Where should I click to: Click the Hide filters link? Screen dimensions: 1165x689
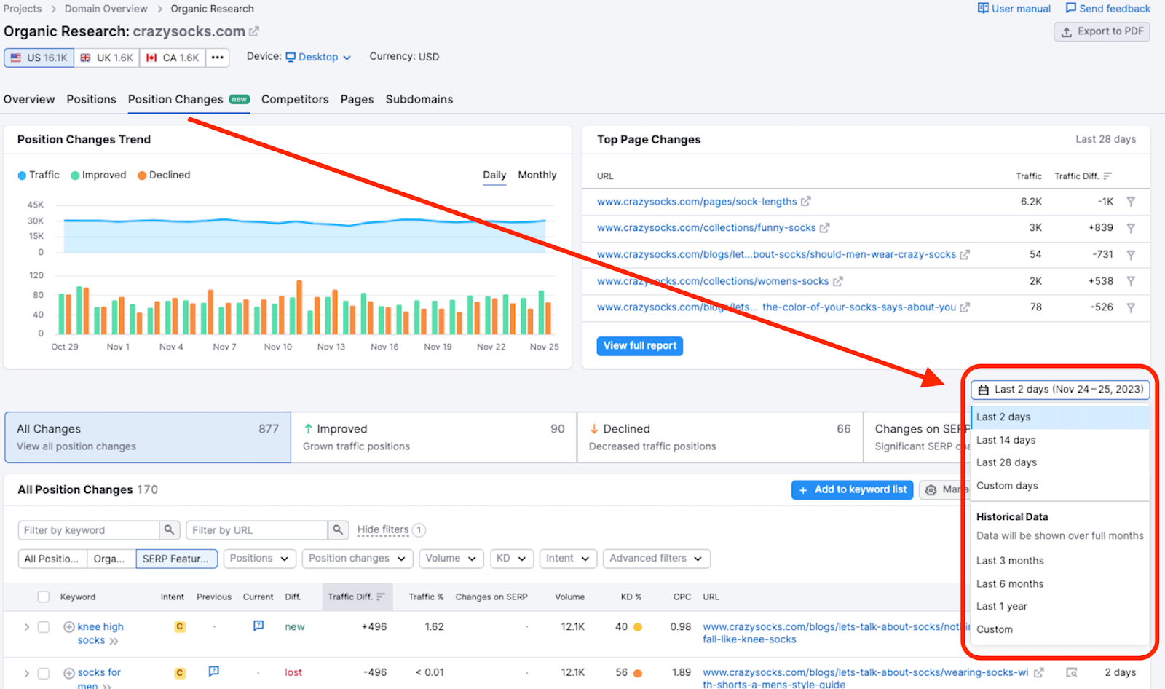point(383,530)
